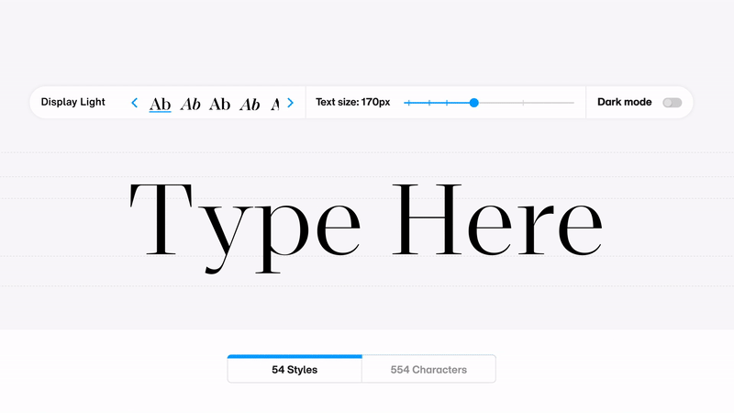Open the 554 Characters tab
The image size is (734, 413).
point(428,370)
